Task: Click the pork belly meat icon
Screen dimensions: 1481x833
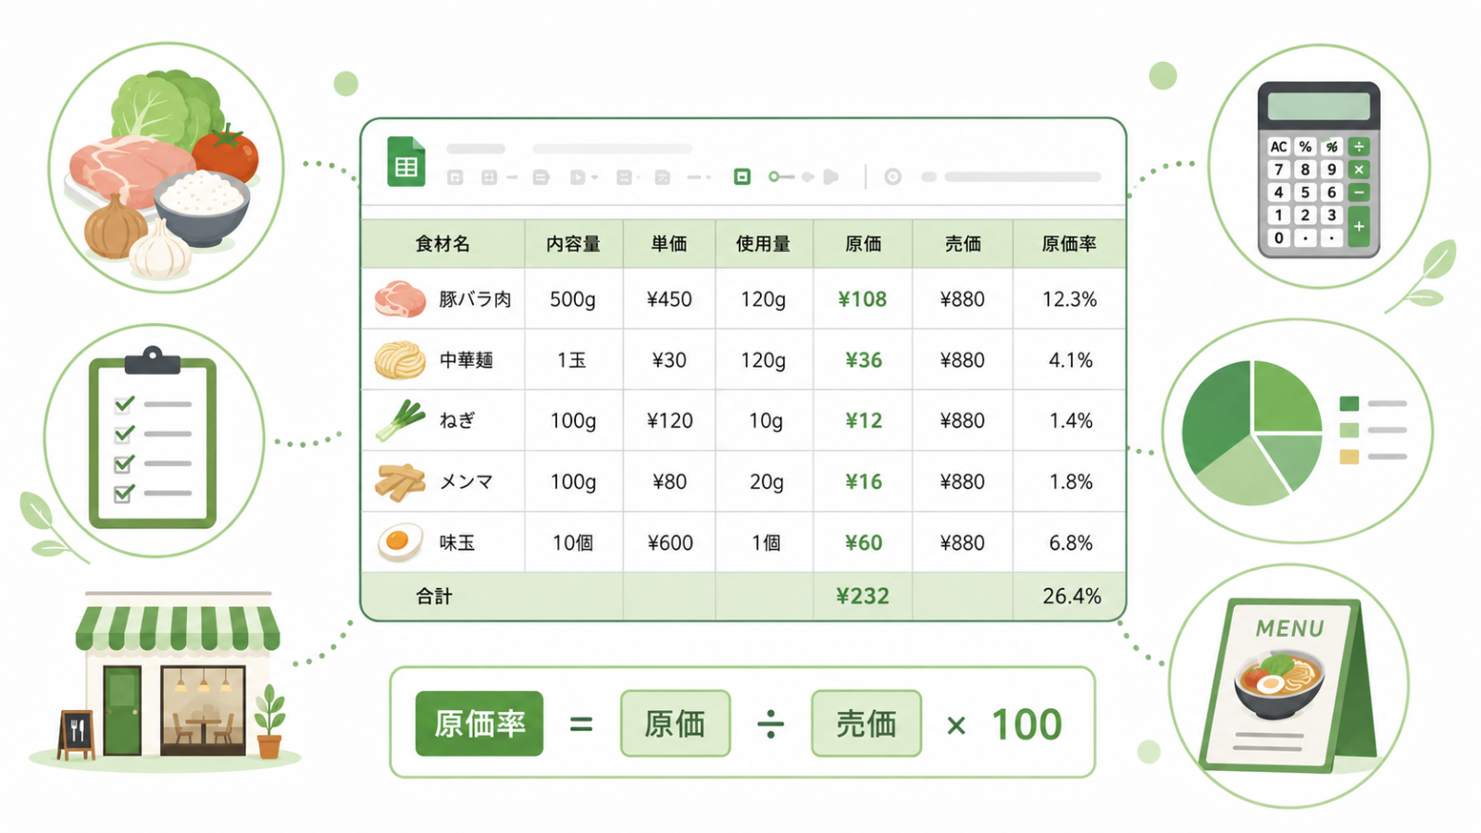Action: [400, 299]
